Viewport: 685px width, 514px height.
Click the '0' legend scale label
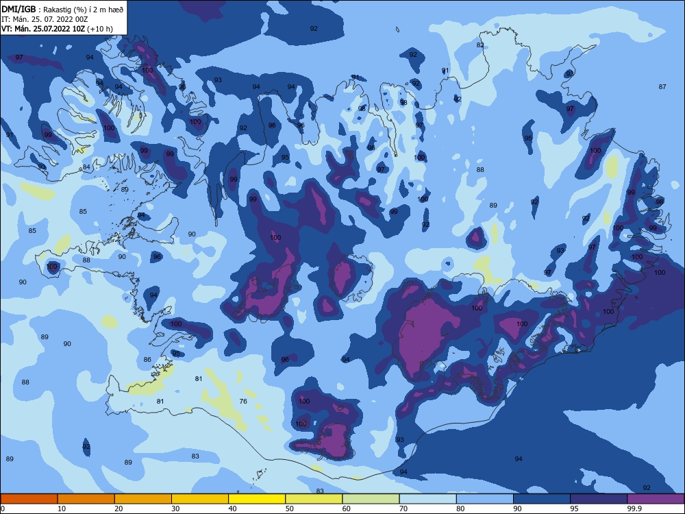point(3,509)
